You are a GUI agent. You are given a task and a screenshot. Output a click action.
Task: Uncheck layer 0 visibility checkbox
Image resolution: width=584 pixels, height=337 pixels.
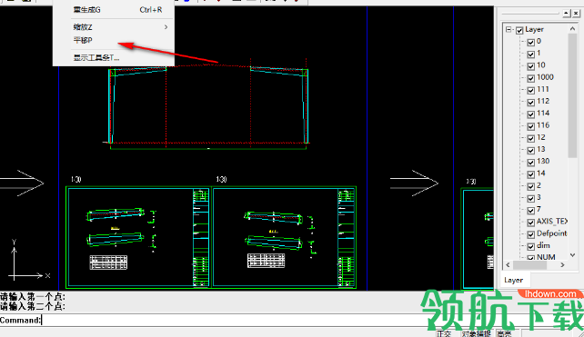click(x=531, y=43)
